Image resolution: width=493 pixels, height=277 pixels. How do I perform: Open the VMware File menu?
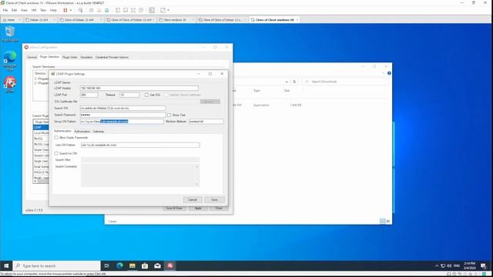point(5,10)
